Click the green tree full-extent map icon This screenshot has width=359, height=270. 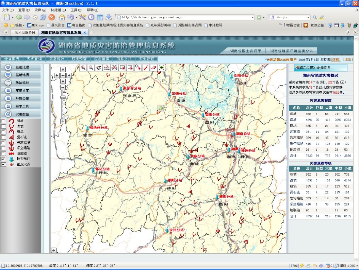pos(161,68)
